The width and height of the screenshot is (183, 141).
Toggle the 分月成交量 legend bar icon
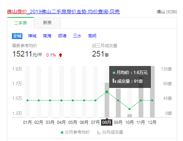click(x=99, y=132)
